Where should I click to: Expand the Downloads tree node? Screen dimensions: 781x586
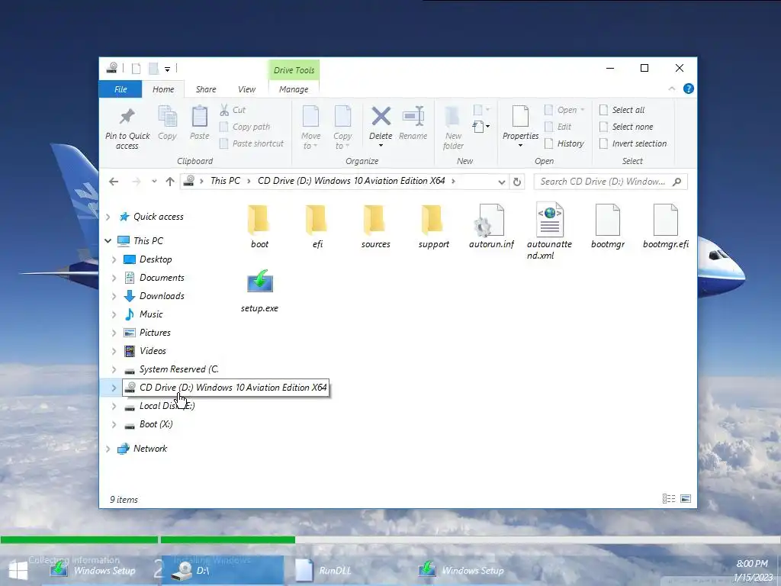[114, 297]
